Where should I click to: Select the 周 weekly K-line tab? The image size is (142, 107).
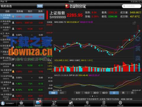(x=123, y=93)
